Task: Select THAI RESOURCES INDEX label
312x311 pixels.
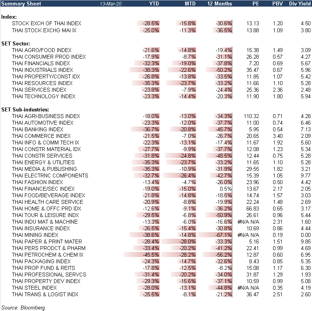Action: point(42,83)
